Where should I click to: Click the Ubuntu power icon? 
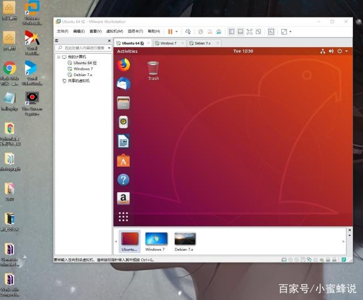340,51
